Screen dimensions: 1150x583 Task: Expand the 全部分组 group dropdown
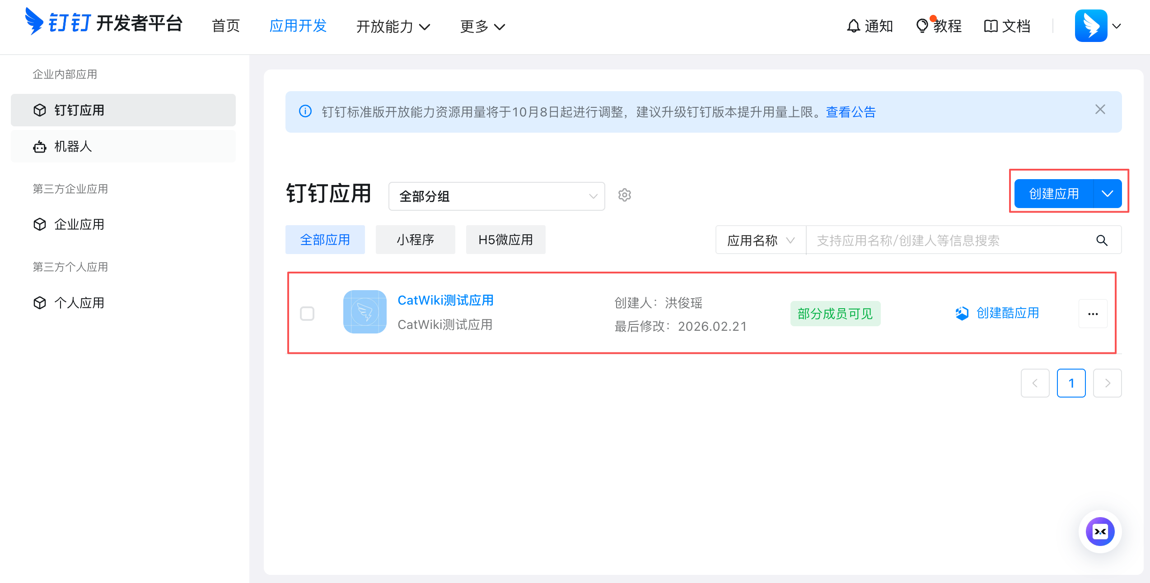(x=496, y=196)
